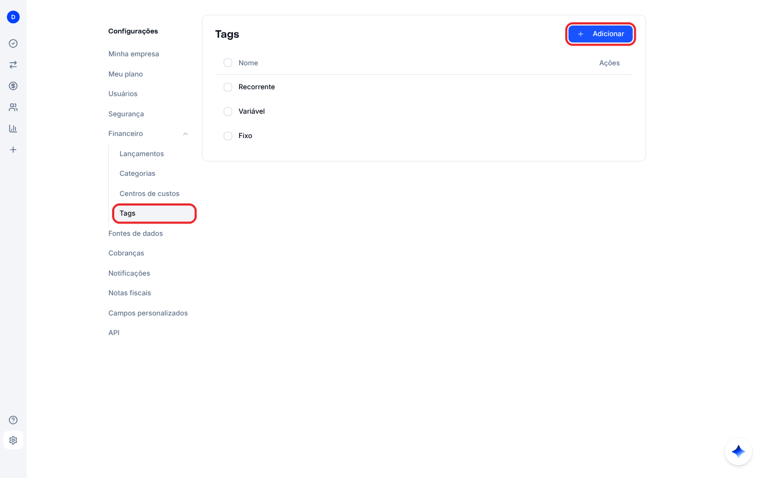Open API settings page

click(x=114, y=333)
